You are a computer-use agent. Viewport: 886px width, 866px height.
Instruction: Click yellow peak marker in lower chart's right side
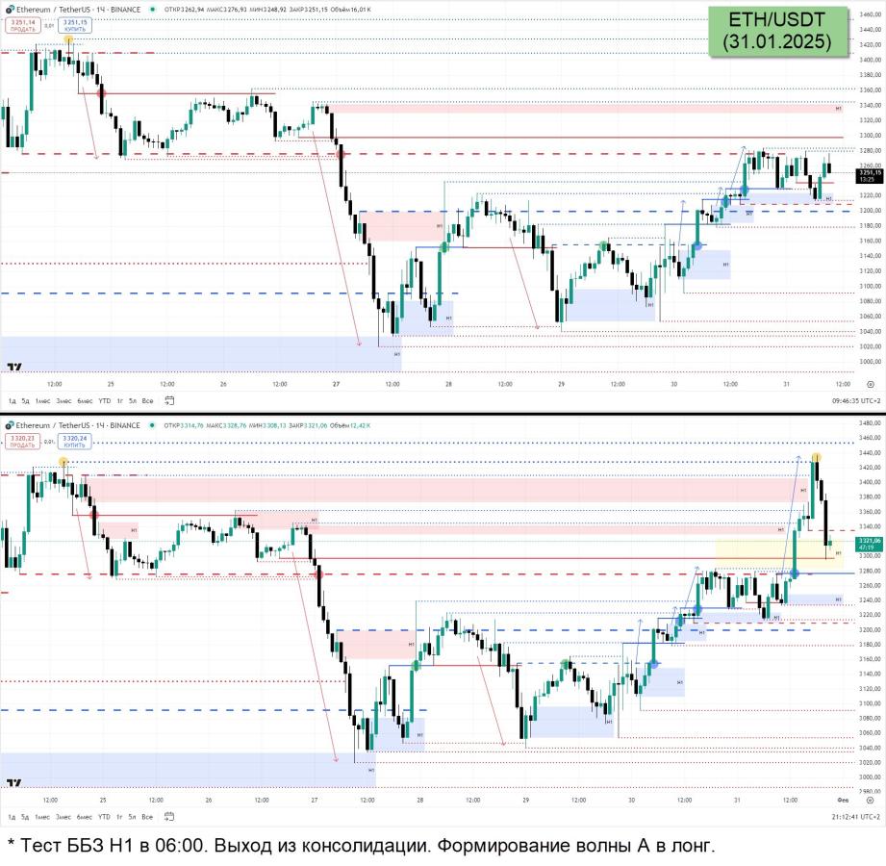815,456
